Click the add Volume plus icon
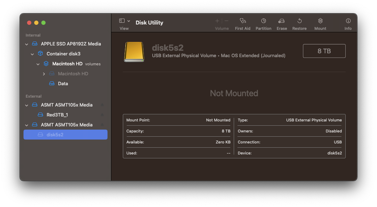 point(217,21)
